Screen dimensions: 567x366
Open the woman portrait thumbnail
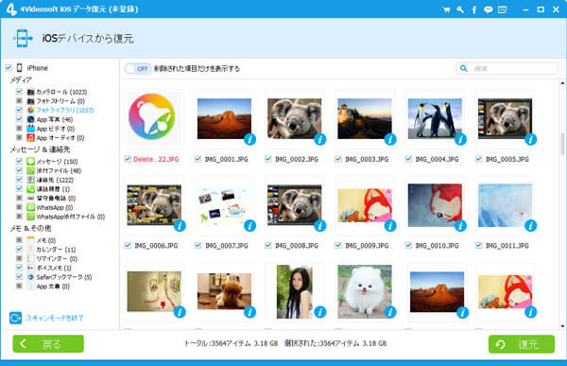pos(294,291)
